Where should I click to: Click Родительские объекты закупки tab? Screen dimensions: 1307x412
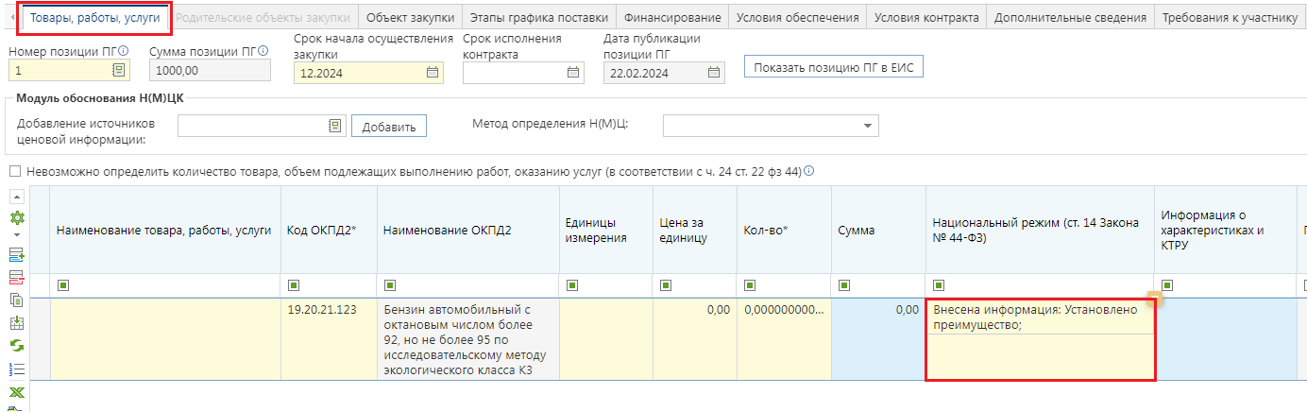point(263,18)
